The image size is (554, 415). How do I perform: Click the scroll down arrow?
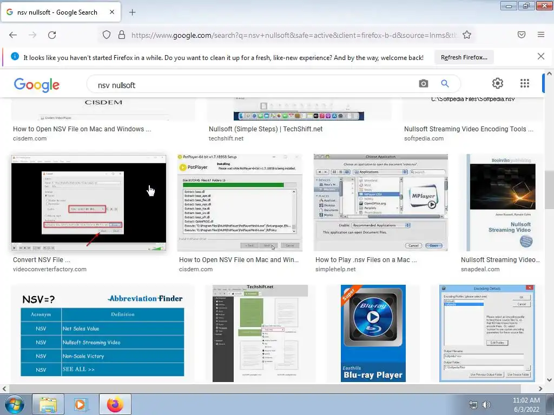pos(549,380)
